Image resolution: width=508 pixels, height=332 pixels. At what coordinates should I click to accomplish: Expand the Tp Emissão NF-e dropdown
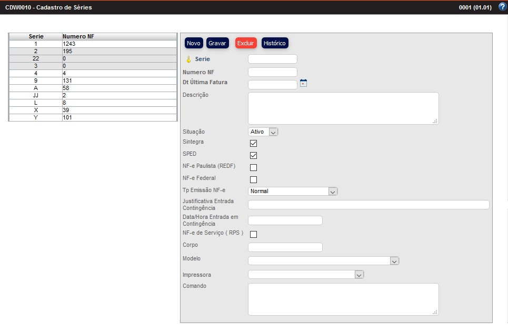tap(292, 192)
